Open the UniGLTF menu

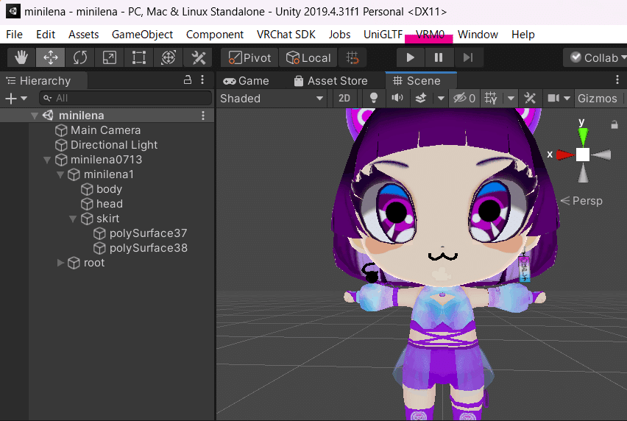coord(383,35)
